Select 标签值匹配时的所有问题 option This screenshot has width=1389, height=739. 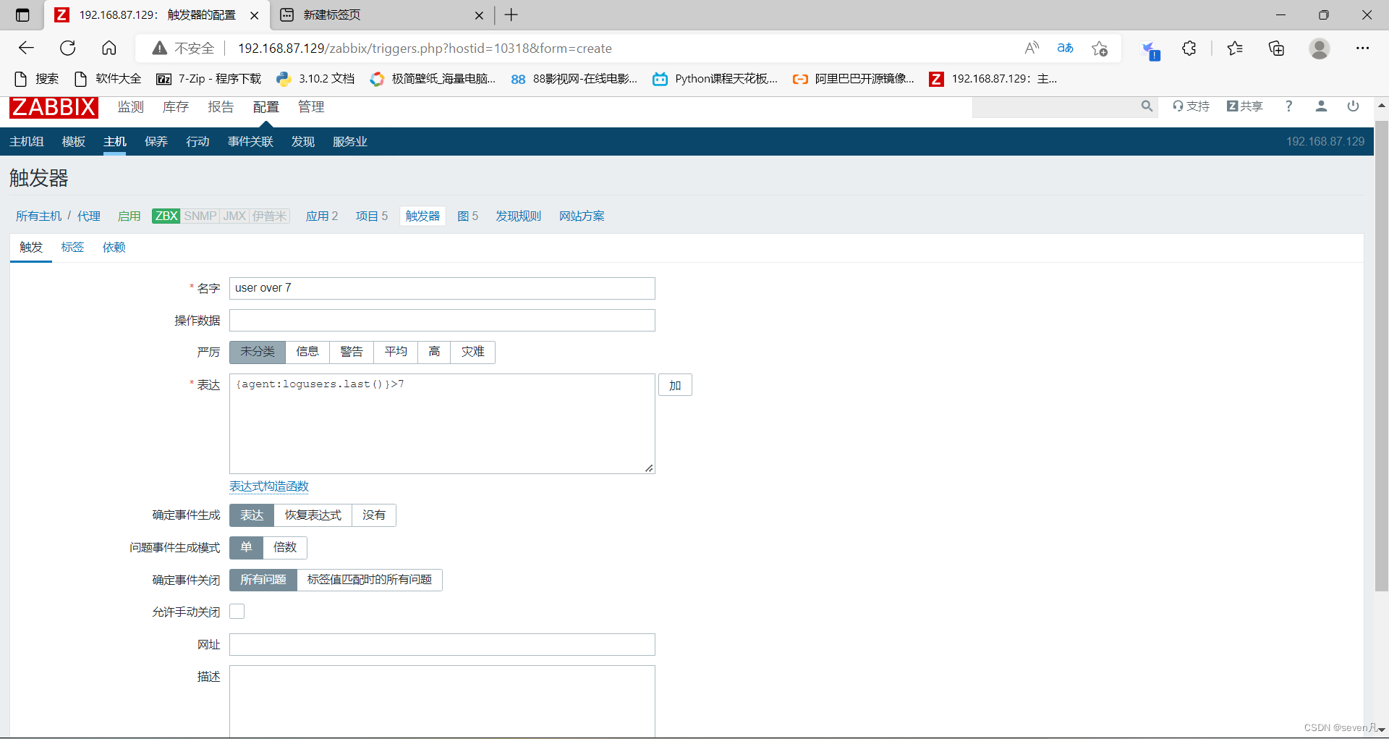pos(370,580)
